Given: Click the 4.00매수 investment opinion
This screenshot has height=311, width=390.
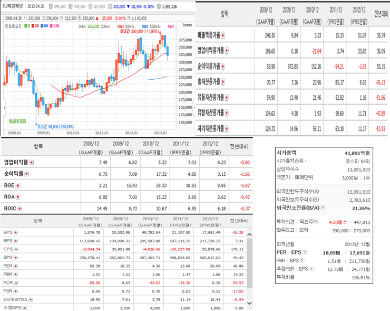Looking at the screenshot, I should click(338, 222).
